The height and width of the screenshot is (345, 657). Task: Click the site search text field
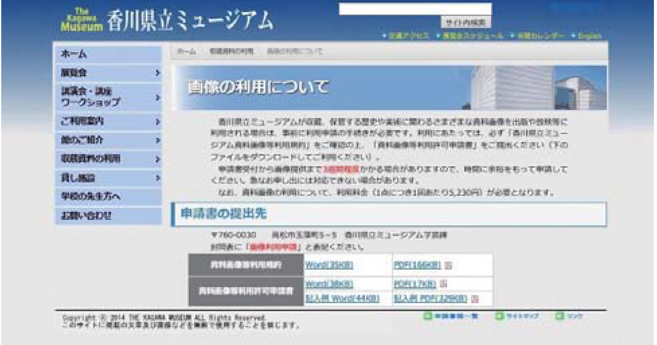(415, 9)
